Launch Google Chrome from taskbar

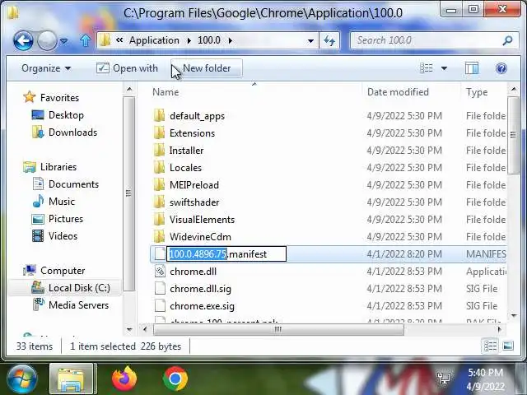pyautogui.click(x=175, y=379)
